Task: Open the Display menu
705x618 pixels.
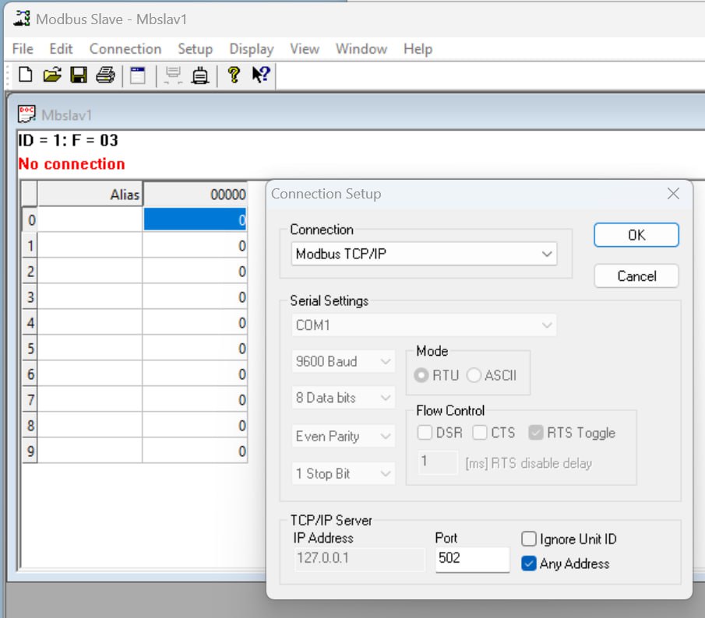Action: pyautogui.click(x=252, y=49)
